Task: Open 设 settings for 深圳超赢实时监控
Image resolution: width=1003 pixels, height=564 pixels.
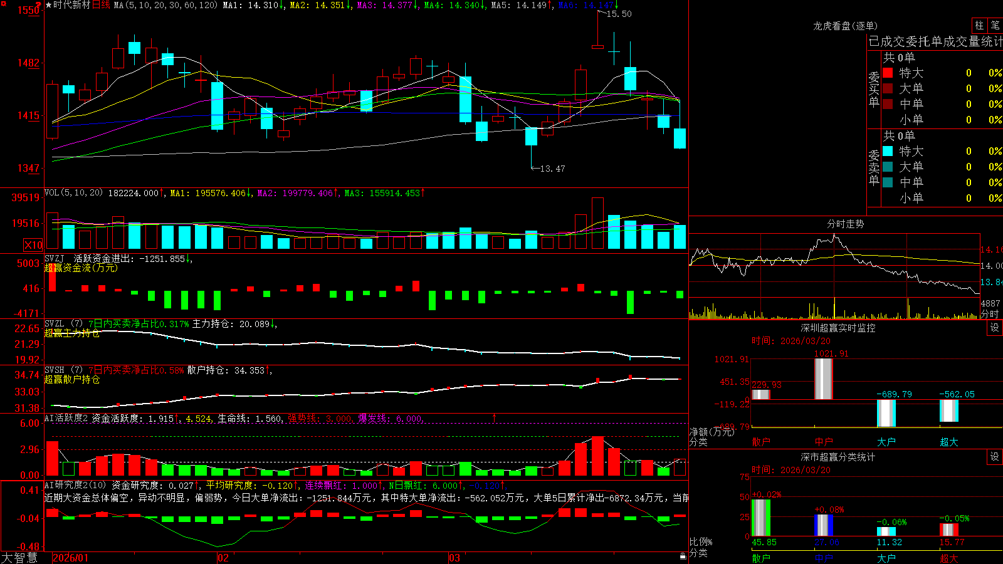Action: 995,328
